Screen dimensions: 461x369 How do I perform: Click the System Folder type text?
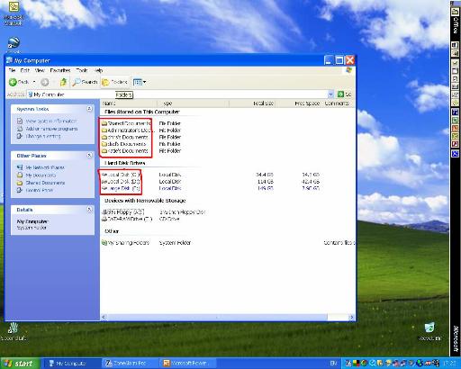coord(175,243)
